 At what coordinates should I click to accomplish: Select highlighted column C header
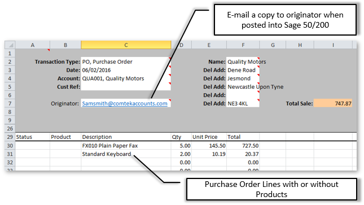tap(126, 45)
